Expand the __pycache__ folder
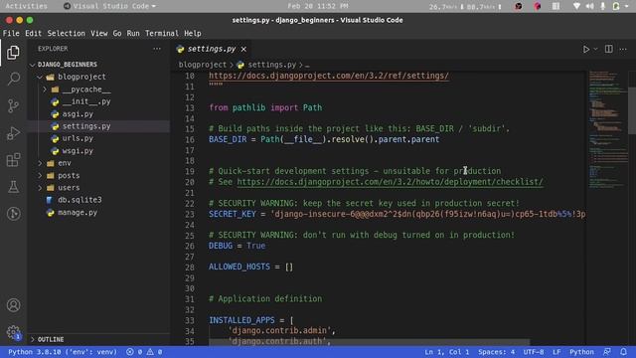This screenshot has width=636, height=358. coord(45,89)
